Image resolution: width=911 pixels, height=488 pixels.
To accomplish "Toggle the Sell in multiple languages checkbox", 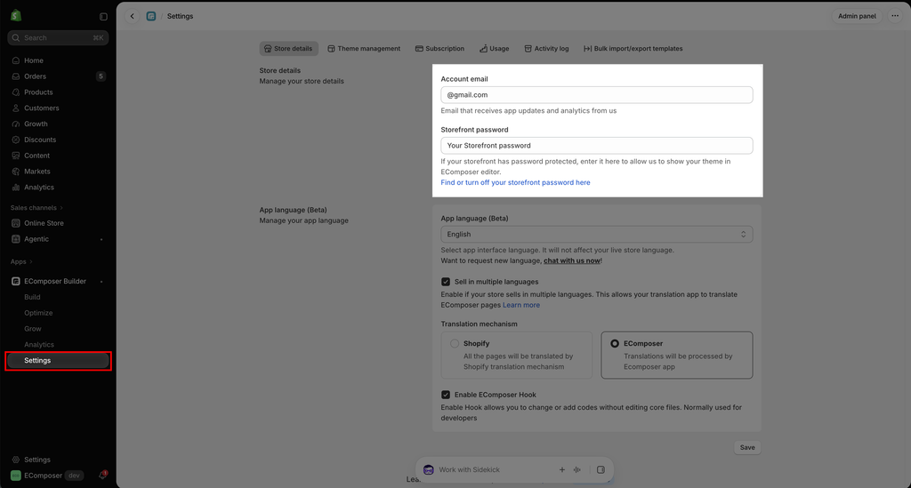I will coord(446,282).
